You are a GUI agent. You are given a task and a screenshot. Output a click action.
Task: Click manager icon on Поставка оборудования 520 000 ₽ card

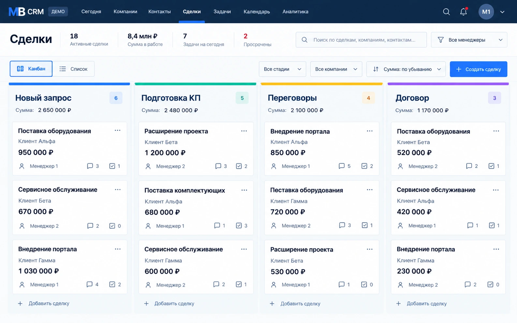tap(400, 166)
